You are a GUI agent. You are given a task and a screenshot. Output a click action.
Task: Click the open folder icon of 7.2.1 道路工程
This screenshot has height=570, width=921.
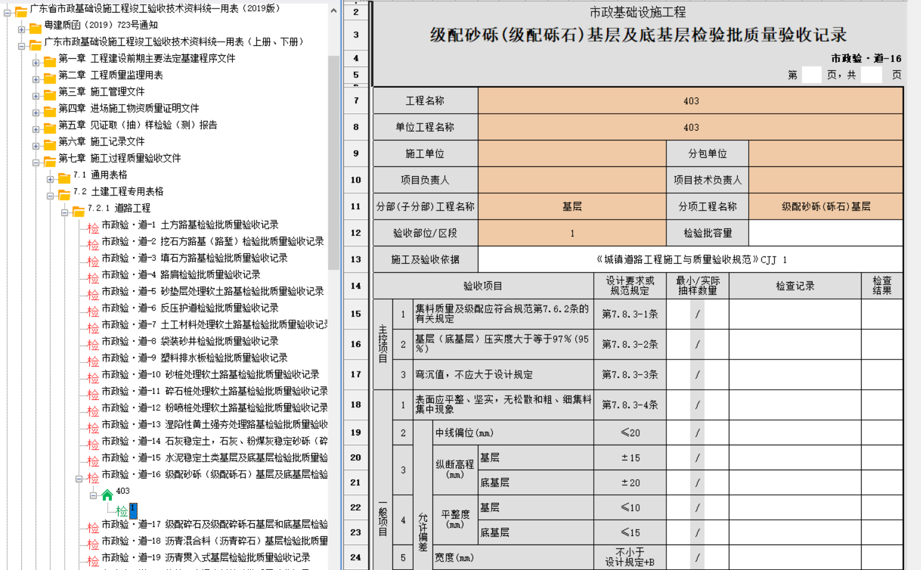click(x=79, y=210)
